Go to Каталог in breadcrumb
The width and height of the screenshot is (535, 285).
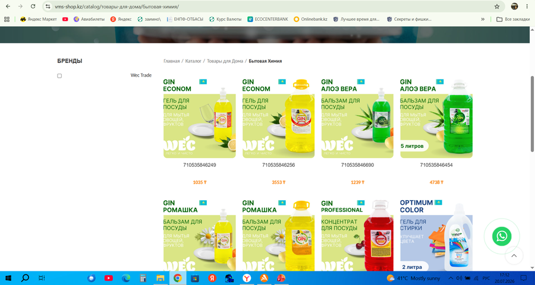click(193, 61)
